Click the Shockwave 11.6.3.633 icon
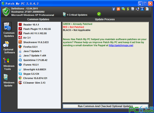The height and width of the screenshot is (113, 154). pyautogui.click(x=20, y=42)
